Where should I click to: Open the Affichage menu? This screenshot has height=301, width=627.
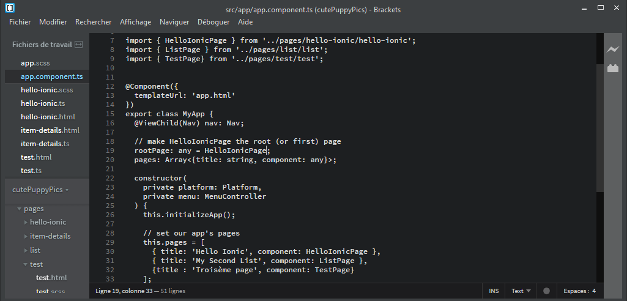(136, 22)
